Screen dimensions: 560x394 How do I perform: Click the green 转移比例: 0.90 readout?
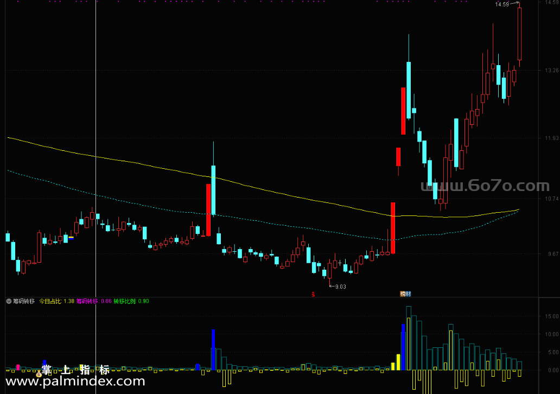pyautogui.click(x=131, y=301)
